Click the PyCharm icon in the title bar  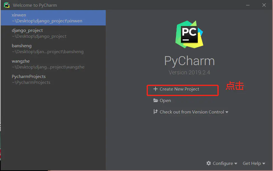tap(7, 5)
